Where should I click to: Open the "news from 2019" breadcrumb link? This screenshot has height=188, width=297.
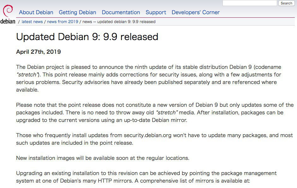click(62, 22)
